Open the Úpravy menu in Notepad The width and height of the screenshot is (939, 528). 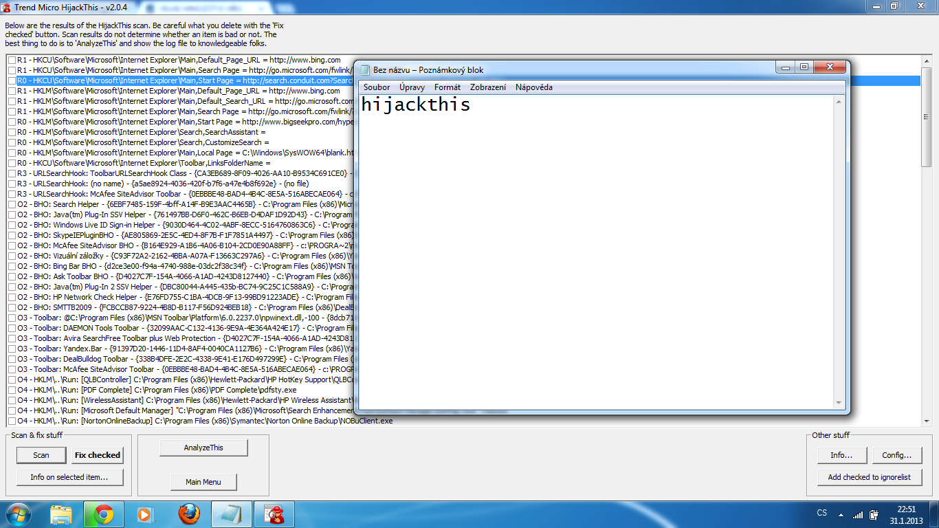point(412,87)
